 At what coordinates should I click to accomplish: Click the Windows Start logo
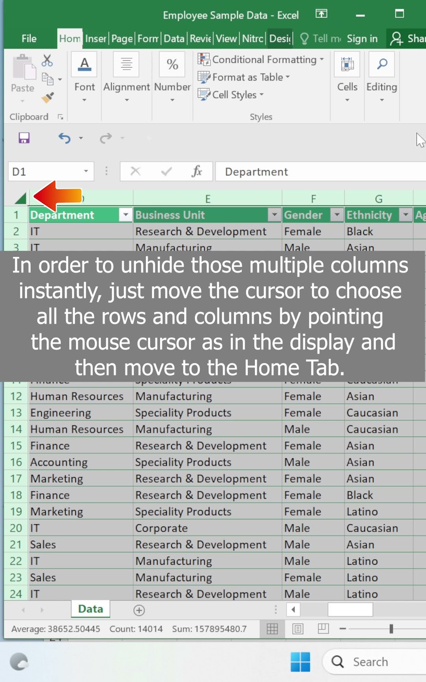tap(300, 661)
